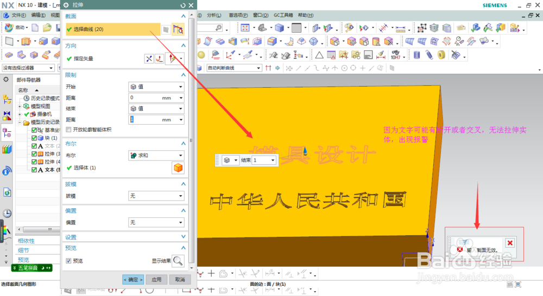The image size is (543, 296).
Task: Toggle the checkbox for 文本 (2) feature
Action: [x=34, y=146]
